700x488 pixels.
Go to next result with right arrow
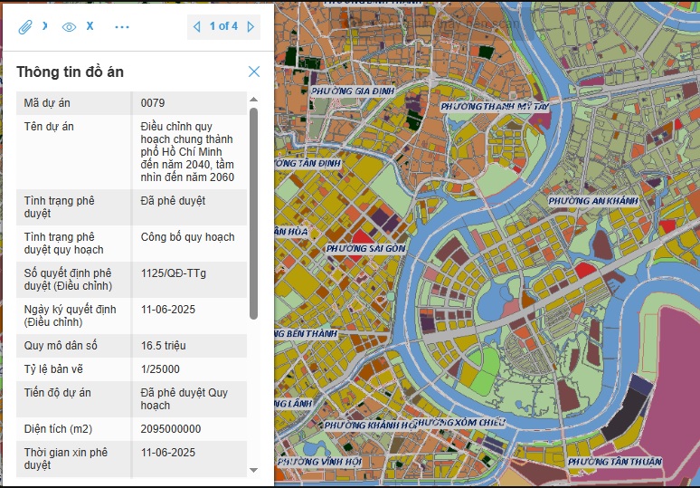(251, 27)
